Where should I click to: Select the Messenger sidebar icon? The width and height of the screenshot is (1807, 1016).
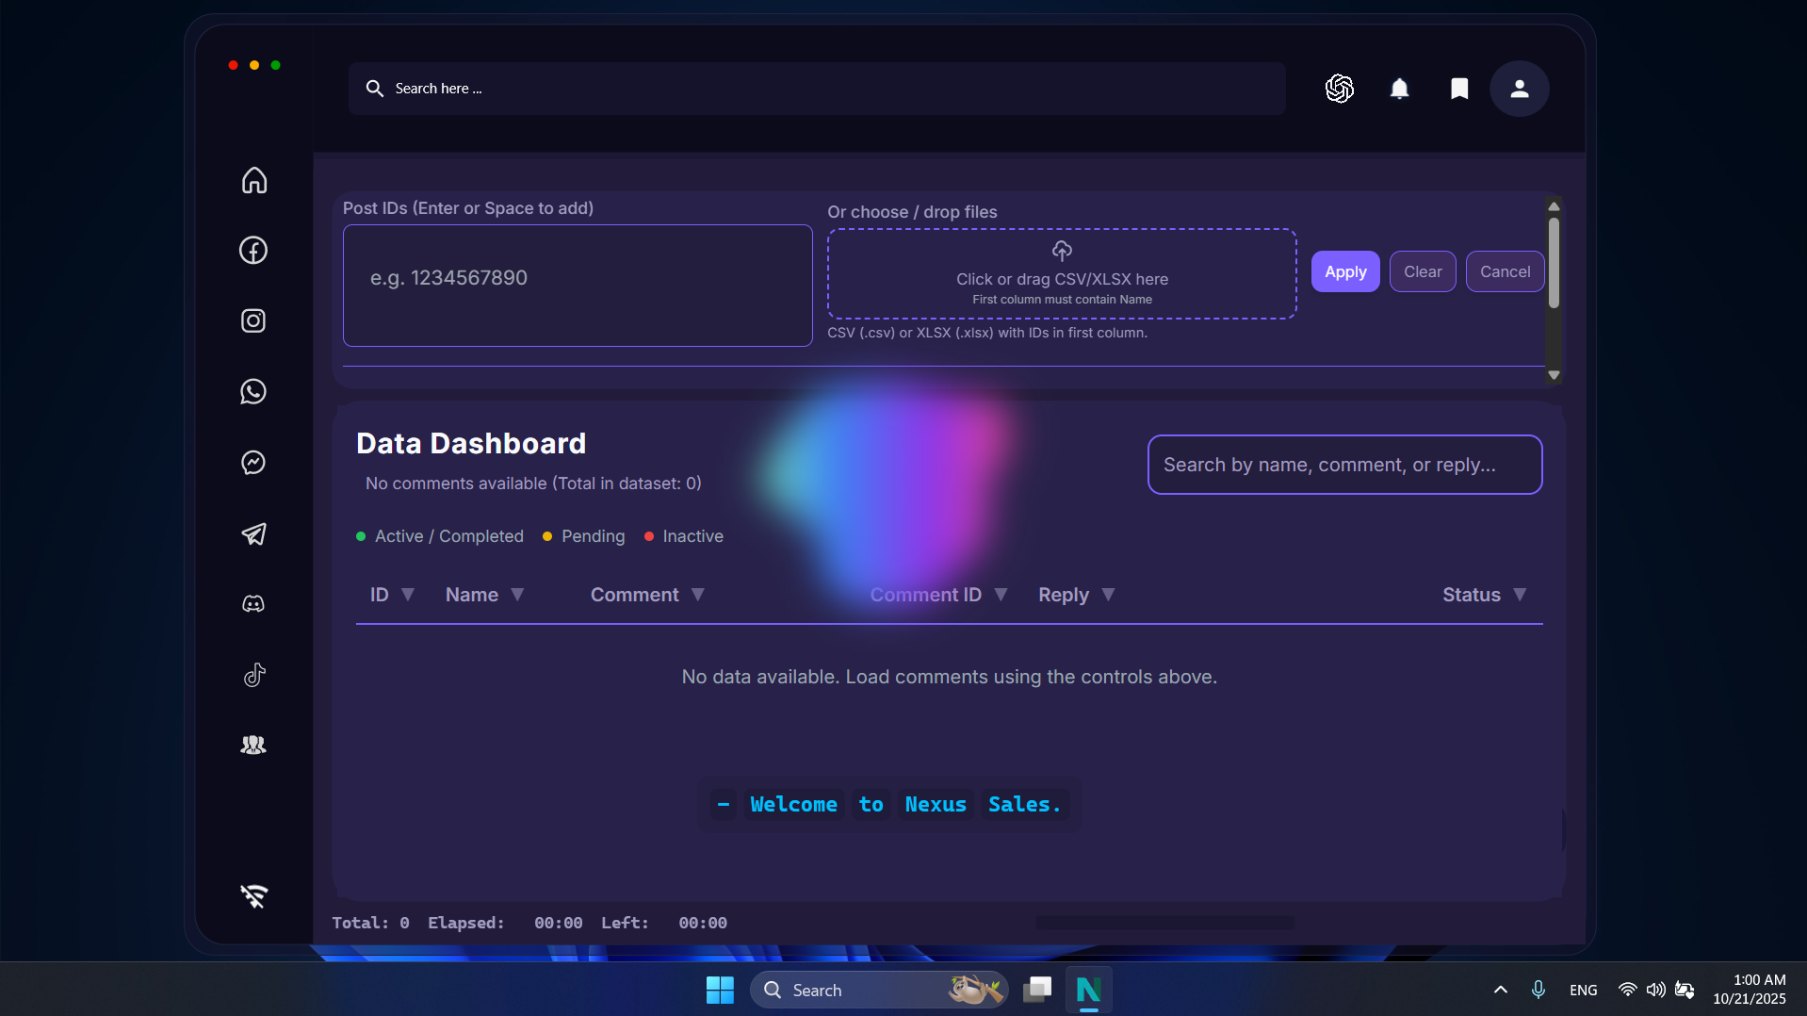pyautogui.click(x=252, y=462)
